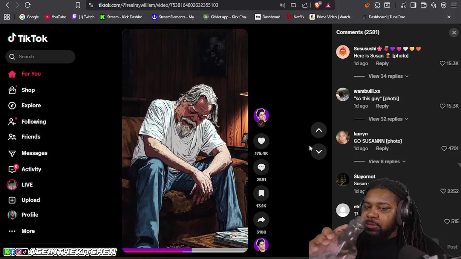Reload the page with the browser refresh icon
Screen dimensions: 461x259
click(27, 5)
